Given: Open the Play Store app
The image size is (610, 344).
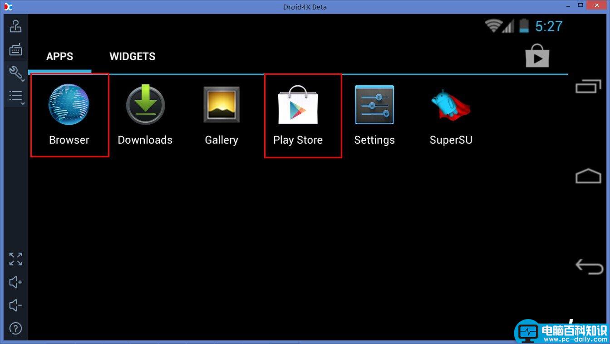Looking at the screenshot, I should pyautogui.click(x=298, y=115).
